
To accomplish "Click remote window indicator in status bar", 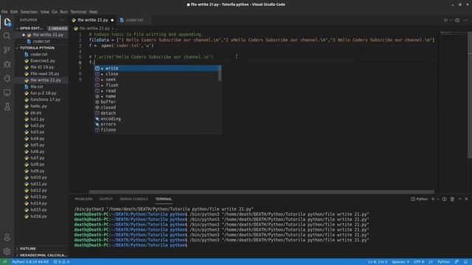I will [5, 262].
